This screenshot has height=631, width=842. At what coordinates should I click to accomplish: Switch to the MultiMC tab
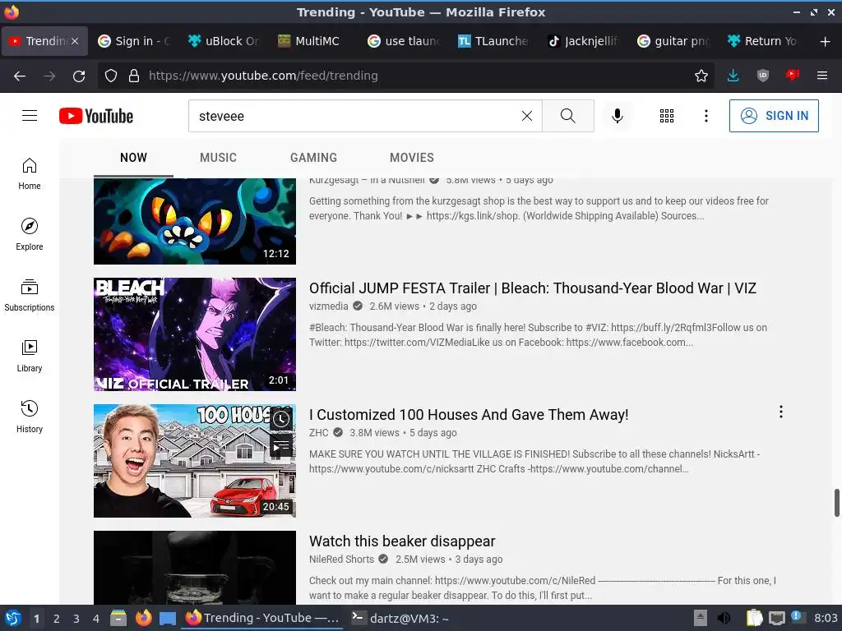click(x=313, y=41)
